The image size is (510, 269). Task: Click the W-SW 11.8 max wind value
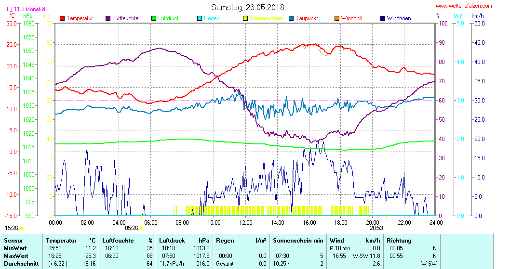366,256
